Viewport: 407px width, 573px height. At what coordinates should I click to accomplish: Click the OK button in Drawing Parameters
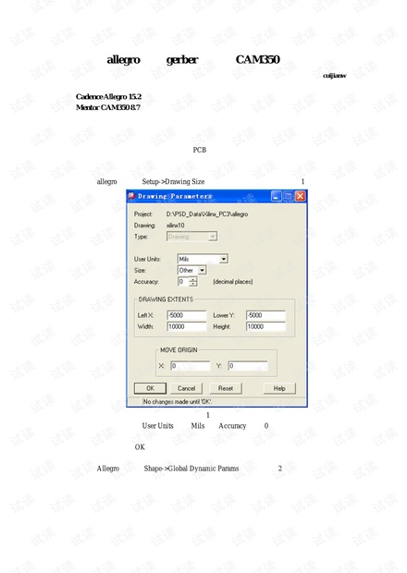pyautogui.click(x=150, y=388)
